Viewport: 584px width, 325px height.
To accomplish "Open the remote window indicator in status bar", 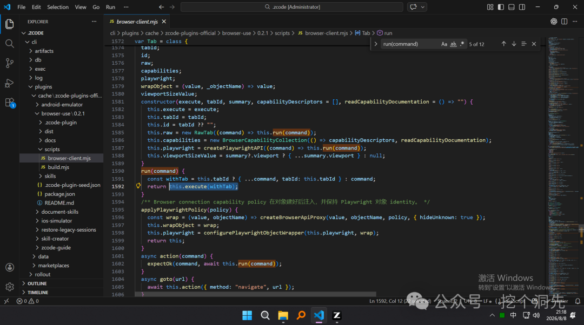I will coord(6,301).
